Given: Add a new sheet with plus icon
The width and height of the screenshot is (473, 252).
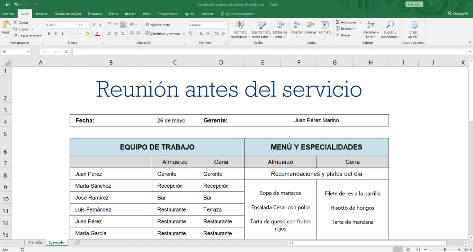Looking at the screenshot, I should (x=78, y=243).
